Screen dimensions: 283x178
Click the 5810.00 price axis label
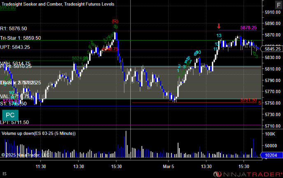point(273,69)
